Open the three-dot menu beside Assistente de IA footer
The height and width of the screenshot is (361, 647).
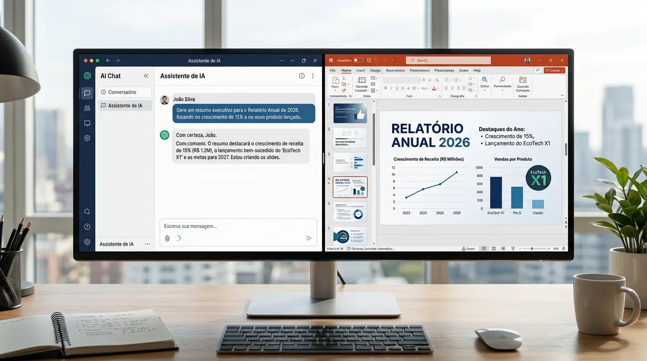(x=147, y=244)
